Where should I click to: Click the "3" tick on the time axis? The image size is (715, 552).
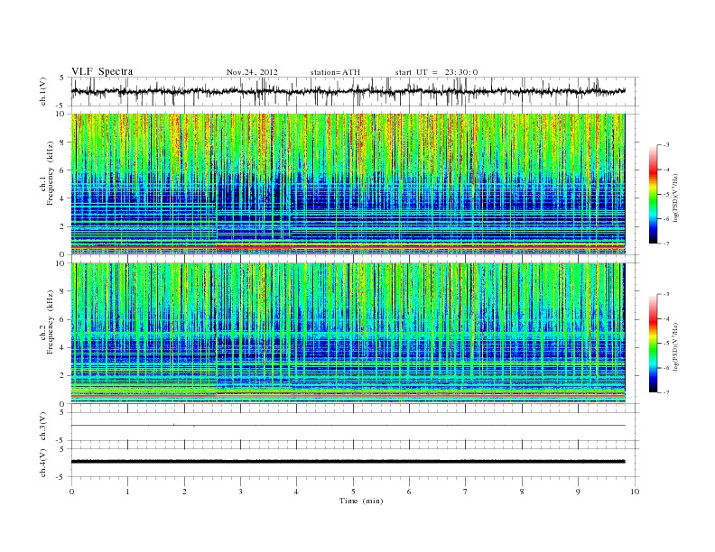(241, 492)
